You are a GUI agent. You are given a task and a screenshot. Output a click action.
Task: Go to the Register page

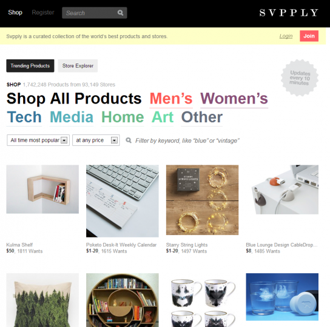43,12
